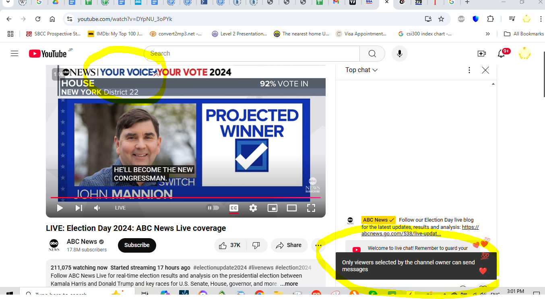Viewport: 545px width, 299px height.
Task: Go forward in browser history
Action: [23, 19]
